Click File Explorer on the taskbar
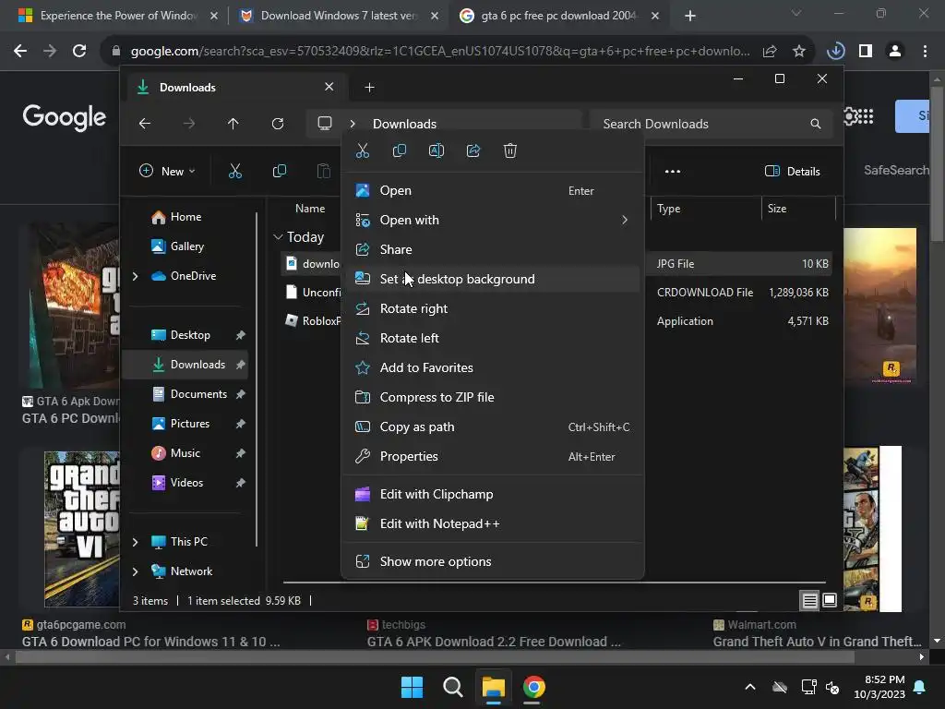The image size is (945, 709). (x=493, y=687)
